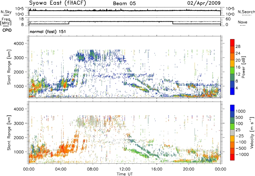
Task: Click the 'Velocity [m s-1]' colorbar label
Action: 252,132
